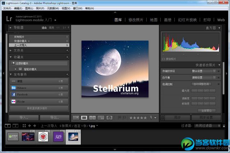Click the Flickr service icon
230x153 pixels.
pos(14,101)
